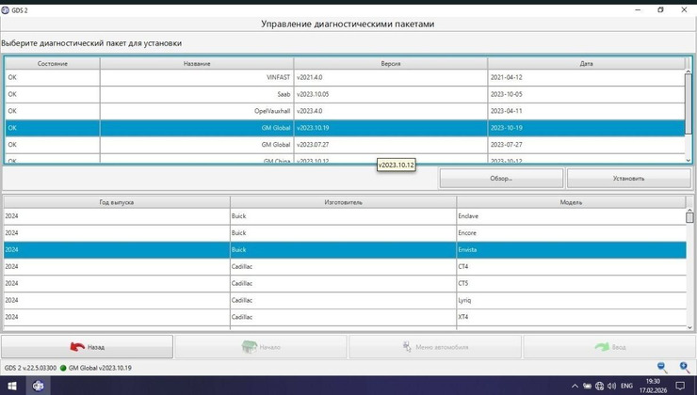The width and height of the screenshot is (697, 395).
Task: Click the date cell 2023-04-11
Action: [586, 111]
